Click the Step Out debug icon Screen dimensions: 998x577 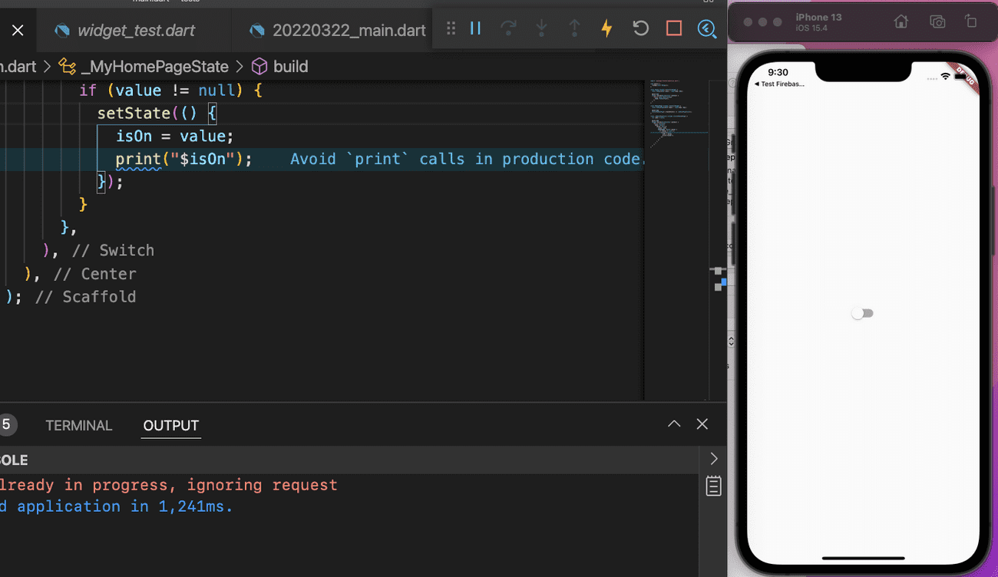pos(574,28)
